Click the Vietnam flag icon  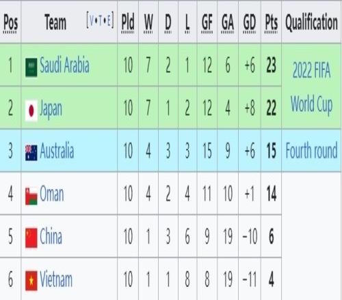(31, 281)
